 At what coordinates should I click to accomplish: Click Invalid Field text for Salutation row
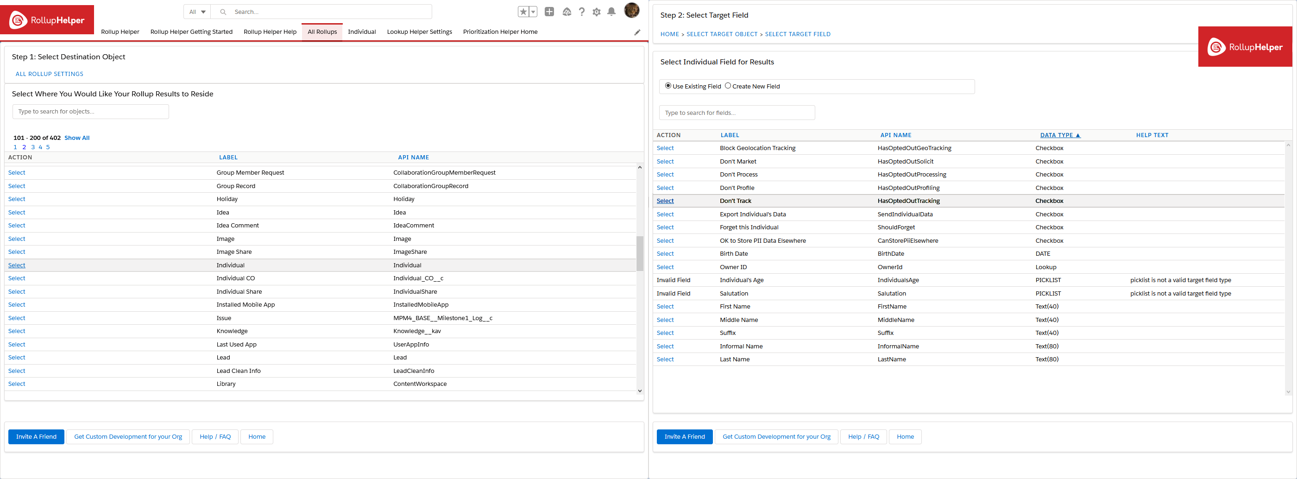click(x=673, y=294)
